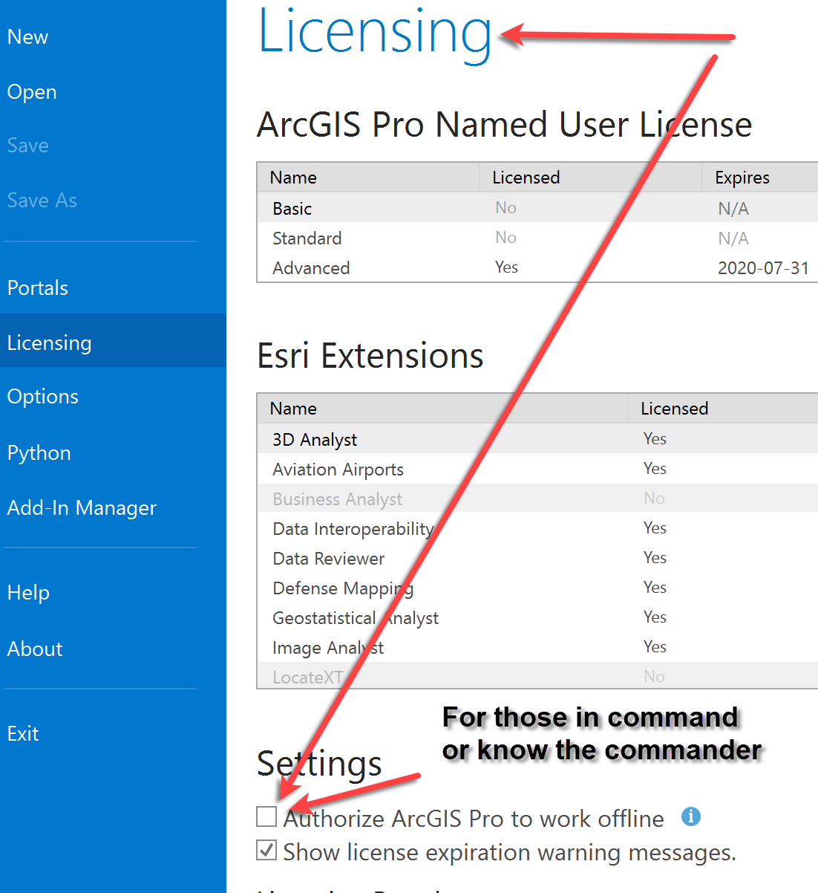The width and height of the screenshot is (818, 893).
Task: Uncheck Show license expiration warning messages
Action: 266,850
